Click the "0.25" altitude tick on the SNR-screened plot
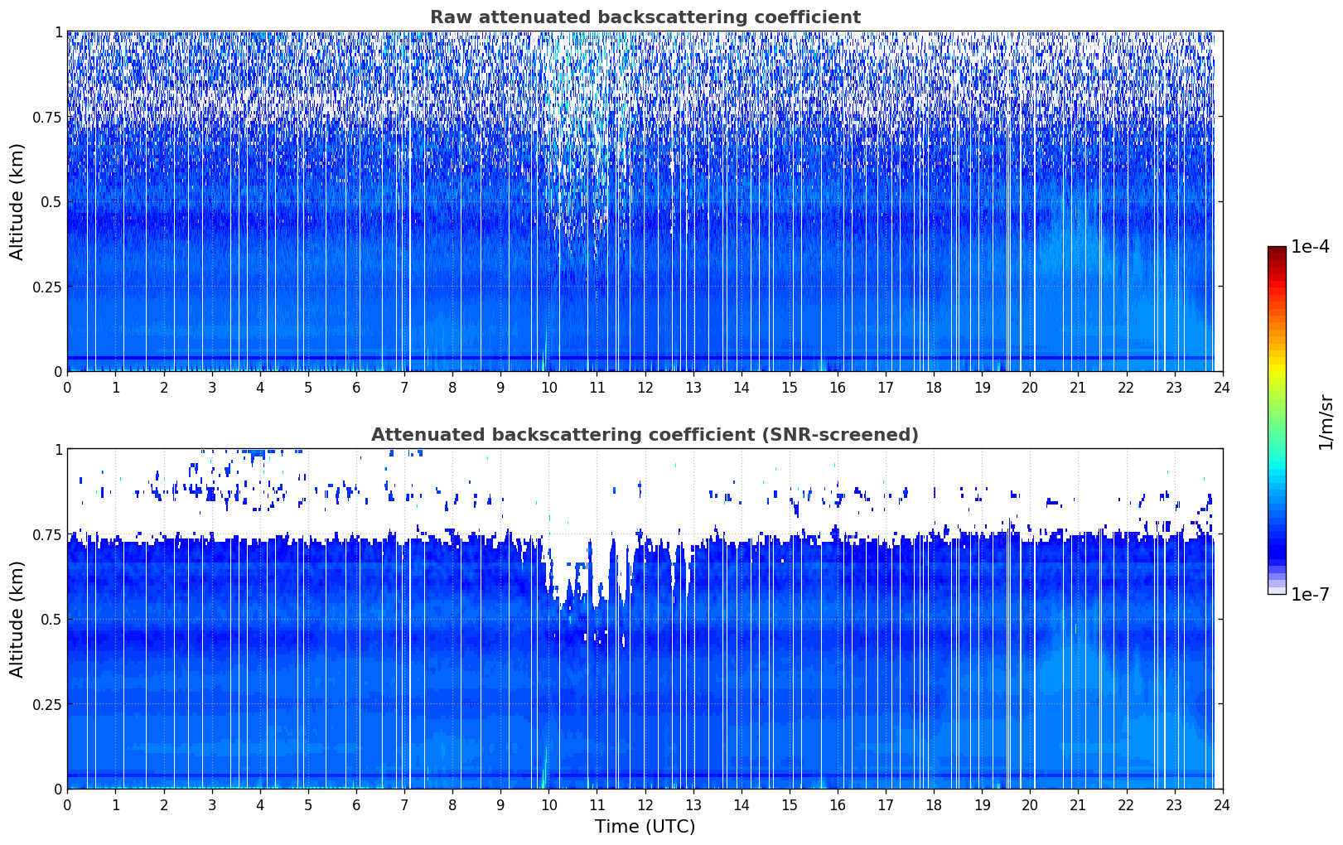1343x845 pixels. tap(48, 704)
